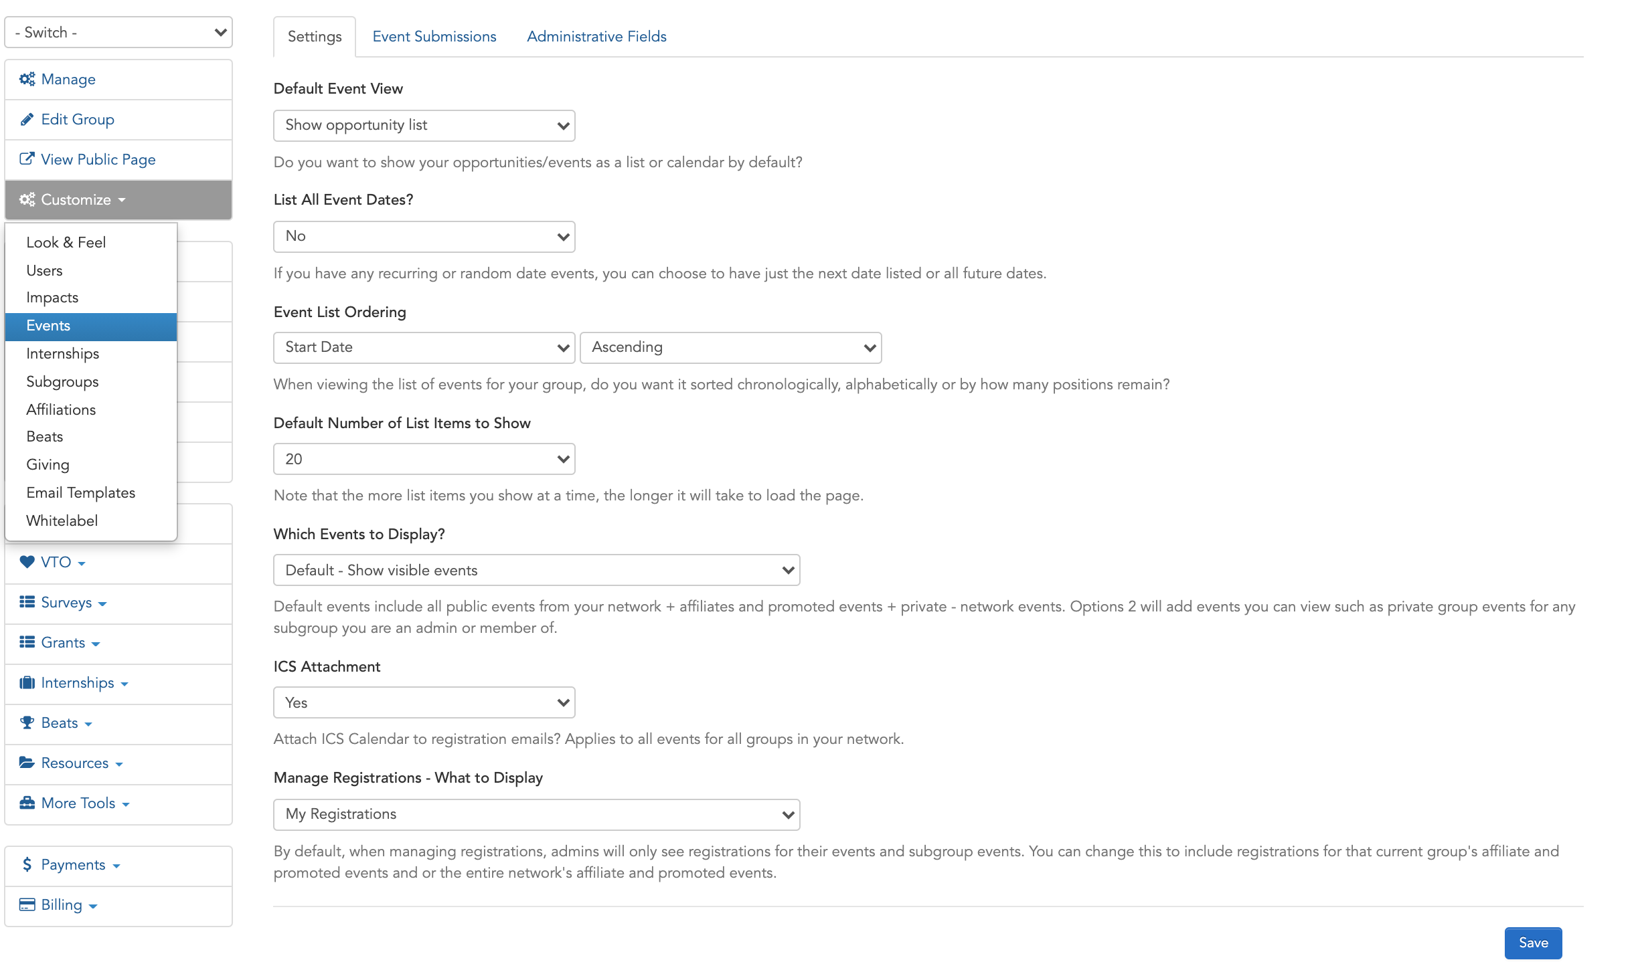Open the Which Events to Display dropdown

[x=537, y=570]
